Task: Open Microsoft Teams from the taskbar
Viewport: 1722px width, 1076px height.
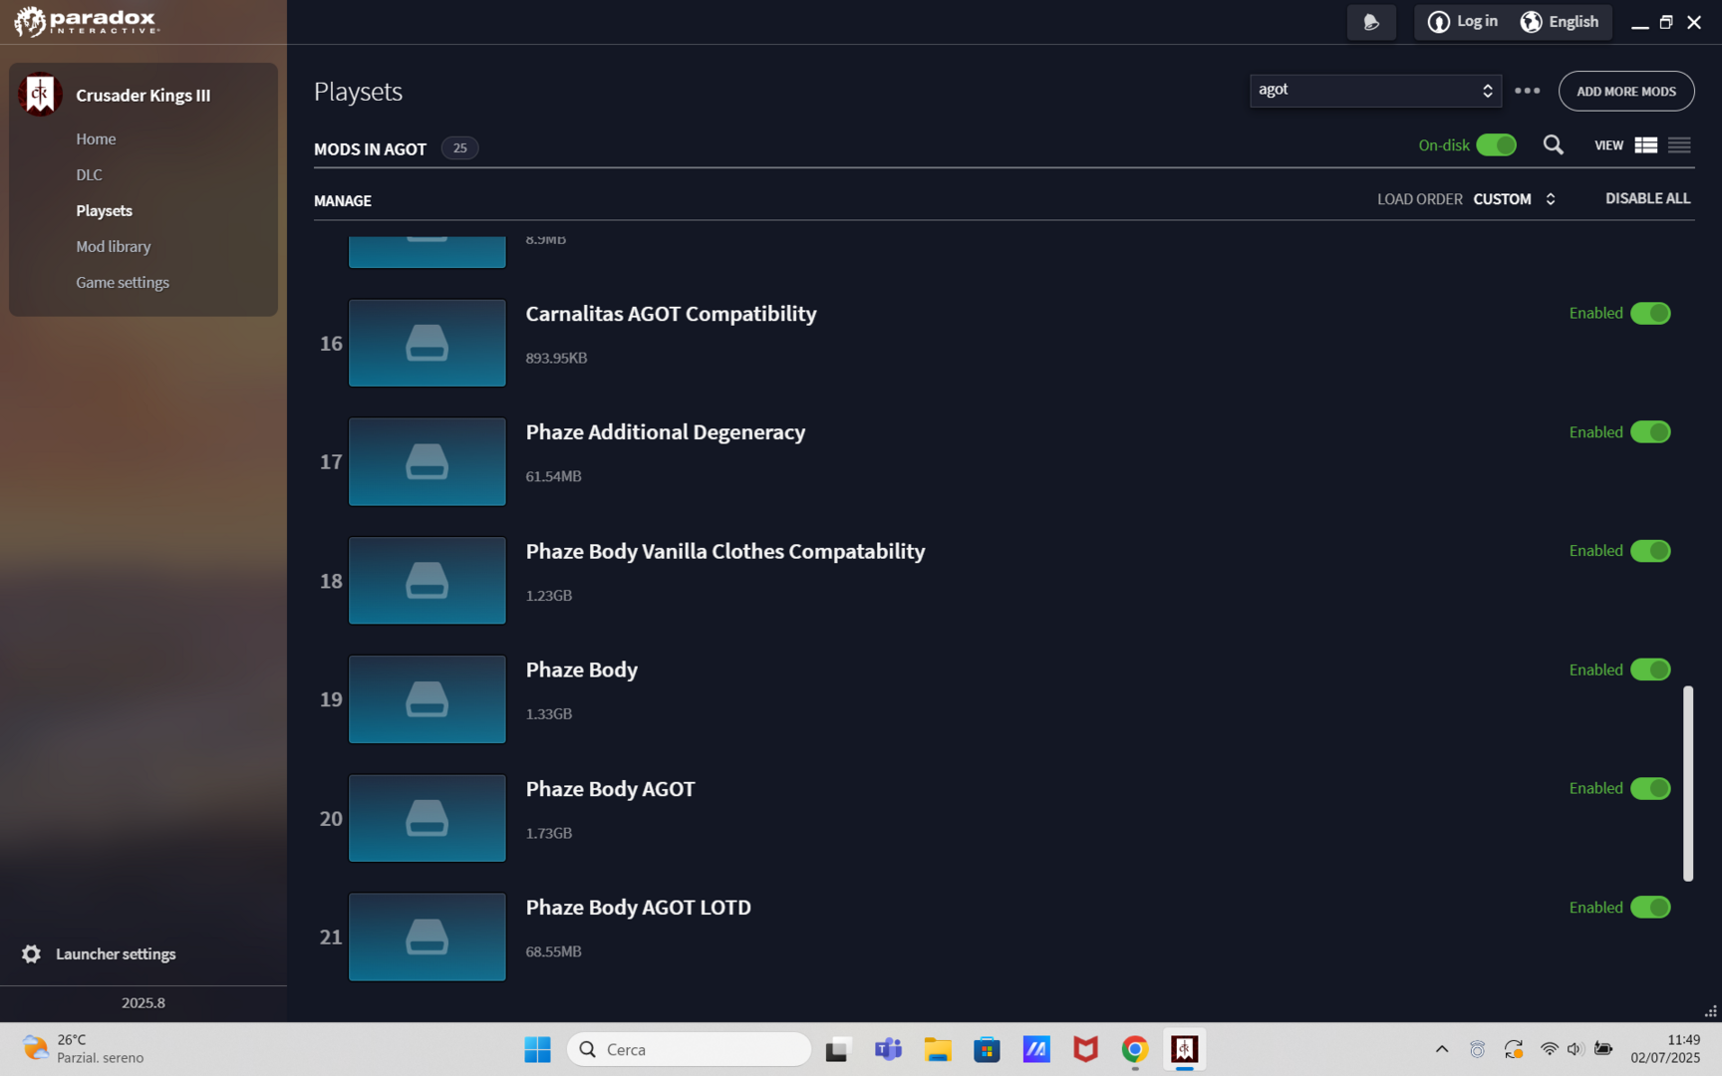Action: tap(888, 1049)
